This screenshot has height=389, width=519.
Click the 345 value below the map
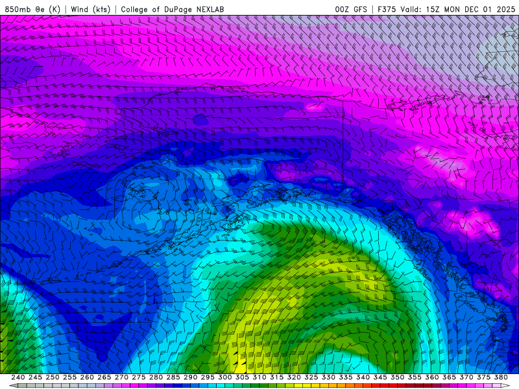pos(380,377)
